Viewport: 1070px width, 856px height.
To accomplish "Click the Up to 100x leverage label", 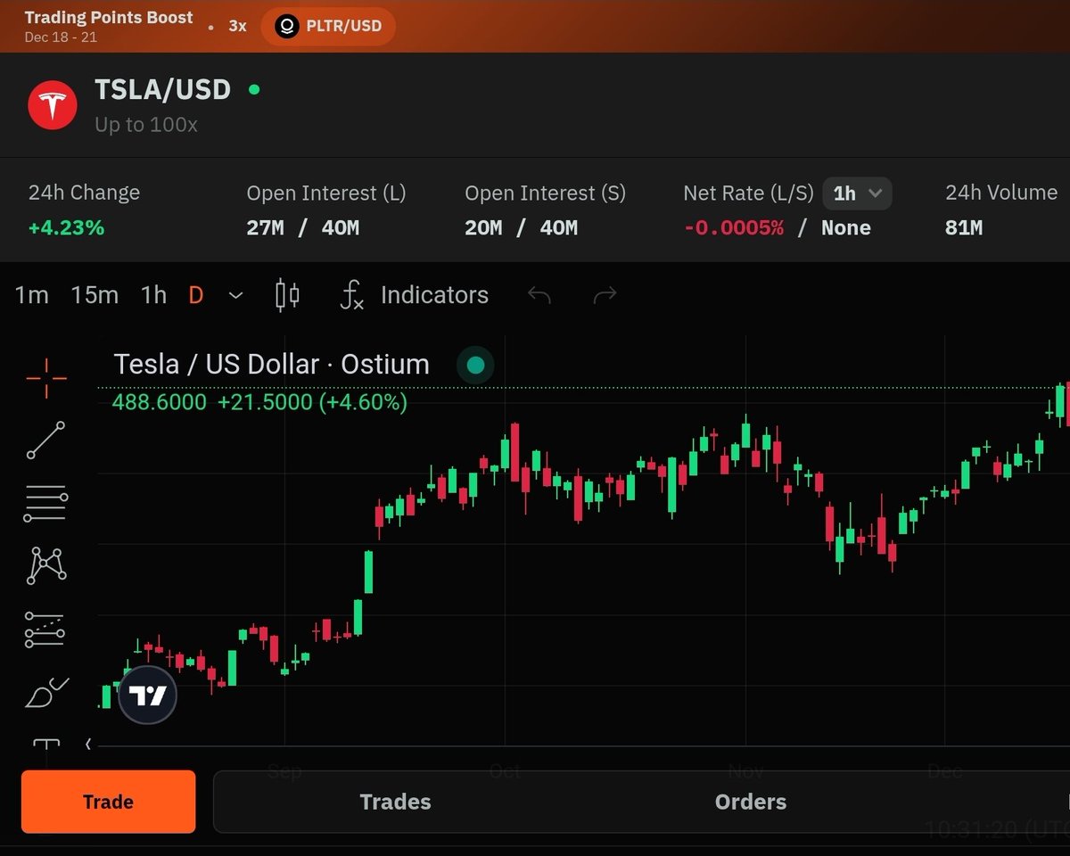I will [x=146, y=125].
